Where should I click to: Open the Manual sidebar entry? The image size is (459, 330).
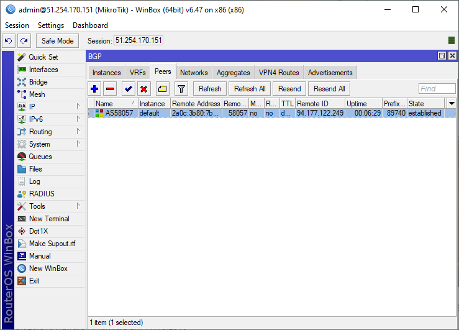click(50, 256)
